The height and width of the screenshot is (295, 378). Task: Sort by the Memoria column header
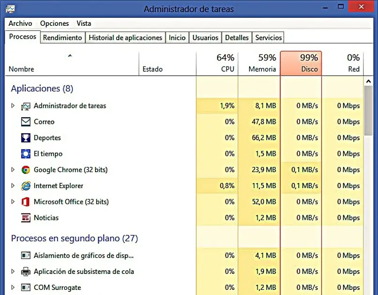pyautogui.click(x=259, y=64)
